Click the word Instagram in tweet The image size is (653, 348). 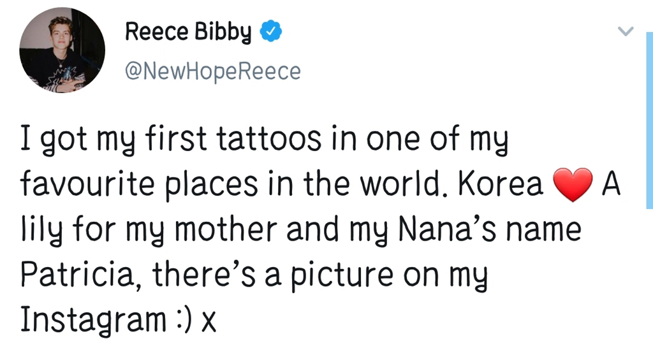pos(92,320)
